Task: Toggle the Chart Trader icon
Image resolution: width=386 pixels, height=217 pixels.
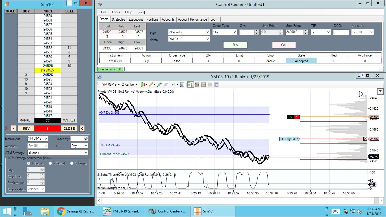Action: pyautogui.click(x=190, y=84)
